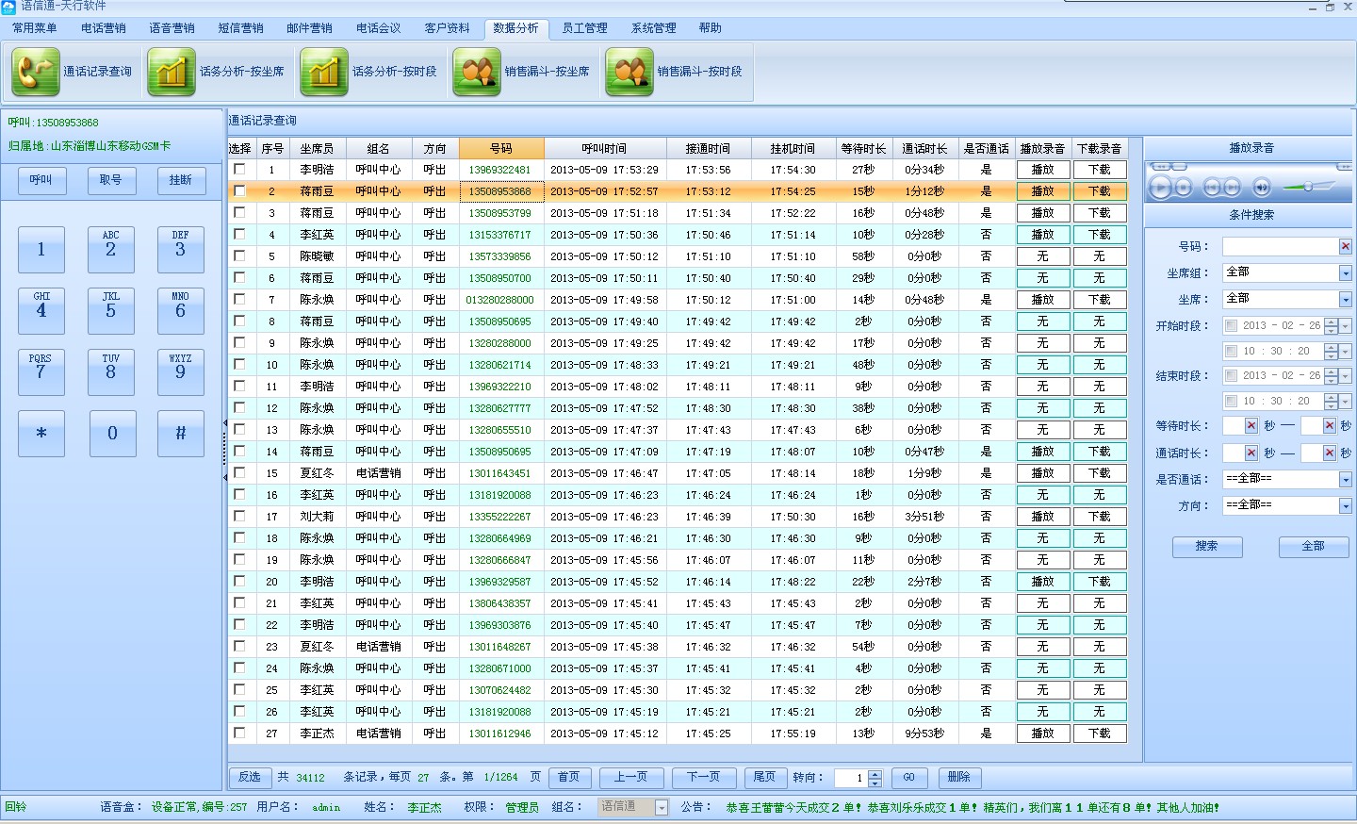Open the 是否通话 dropdown
The height and width of the screenshot is (824, 1357).
[x=1345, y=479]
